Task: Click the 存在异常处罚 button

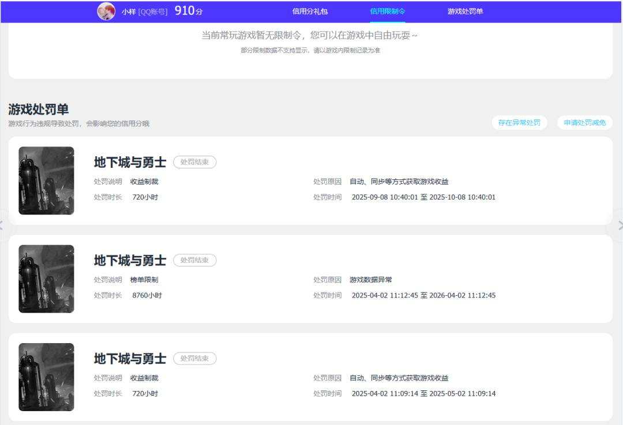Action: click(519, 122)
